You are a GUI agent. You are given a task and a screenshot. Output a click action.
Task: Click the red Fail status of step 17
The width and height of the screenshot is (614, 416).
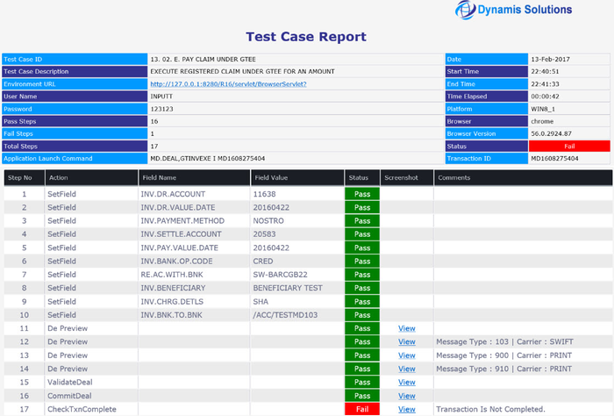tap(361, 409)
